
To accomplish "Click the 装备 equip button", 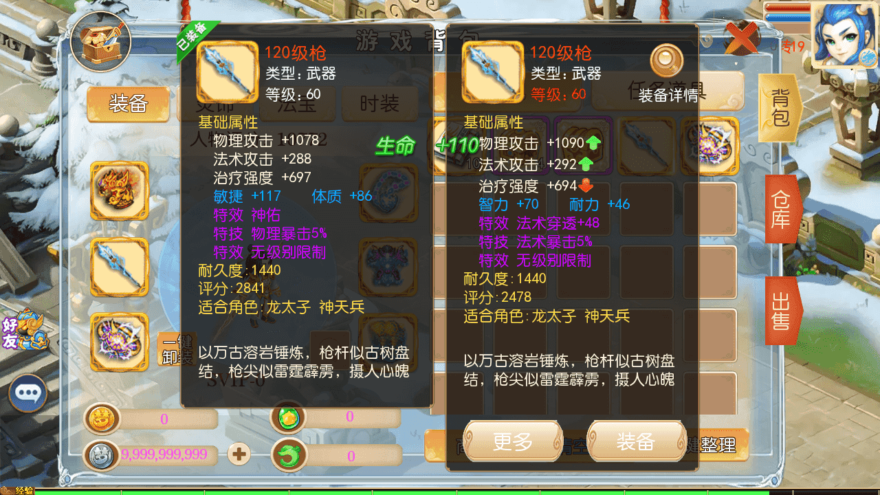I will tap(636, 442).
